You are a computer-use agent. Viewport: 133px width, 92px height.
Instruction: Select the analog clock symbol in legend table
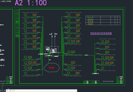tap(90, 18)
